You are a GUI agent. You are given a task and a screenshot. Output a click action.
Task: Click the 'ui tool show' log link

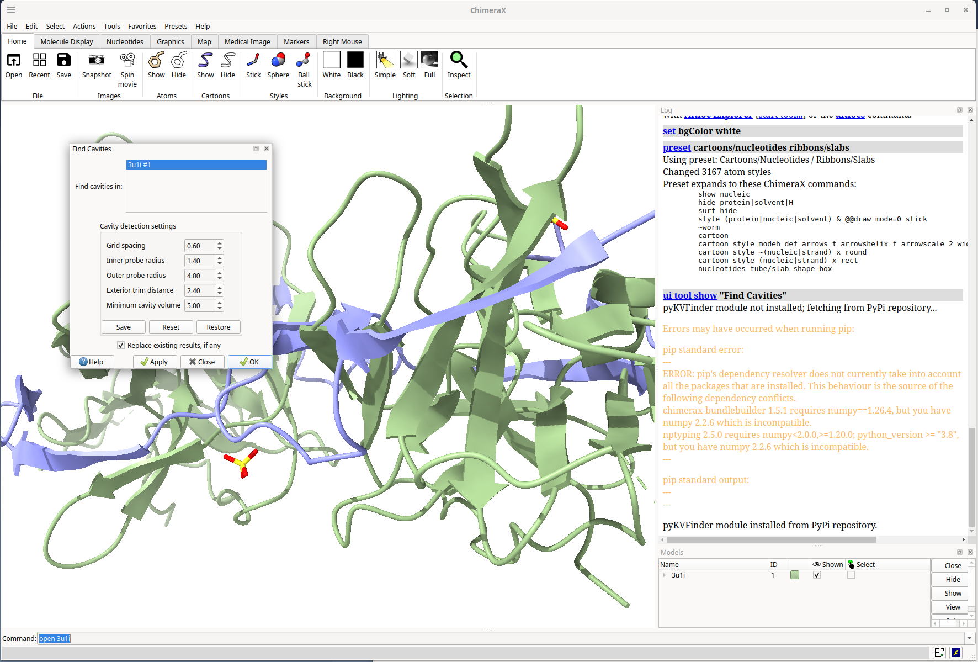[689, 295]
